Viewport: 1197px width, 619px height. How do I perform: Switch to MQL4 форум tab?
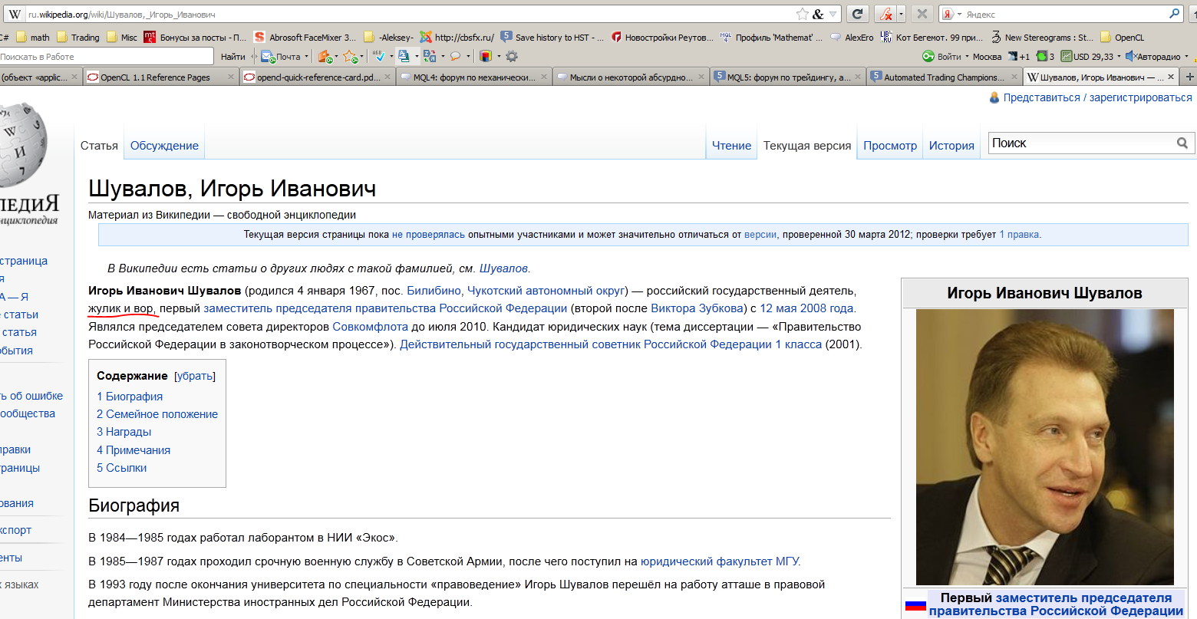pos(474,77)
